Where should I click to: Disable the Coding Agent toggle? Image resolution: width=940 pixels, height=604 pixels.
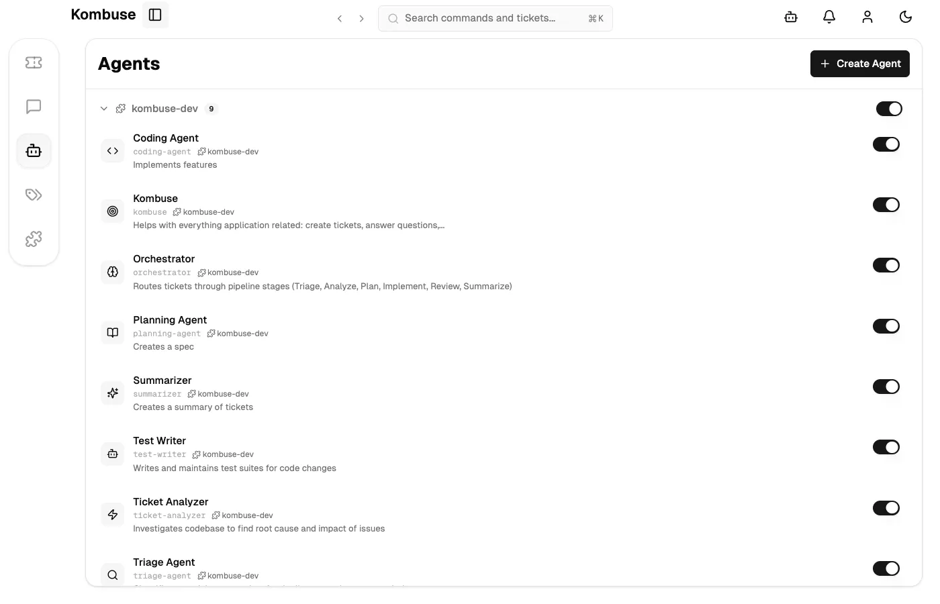886,144
